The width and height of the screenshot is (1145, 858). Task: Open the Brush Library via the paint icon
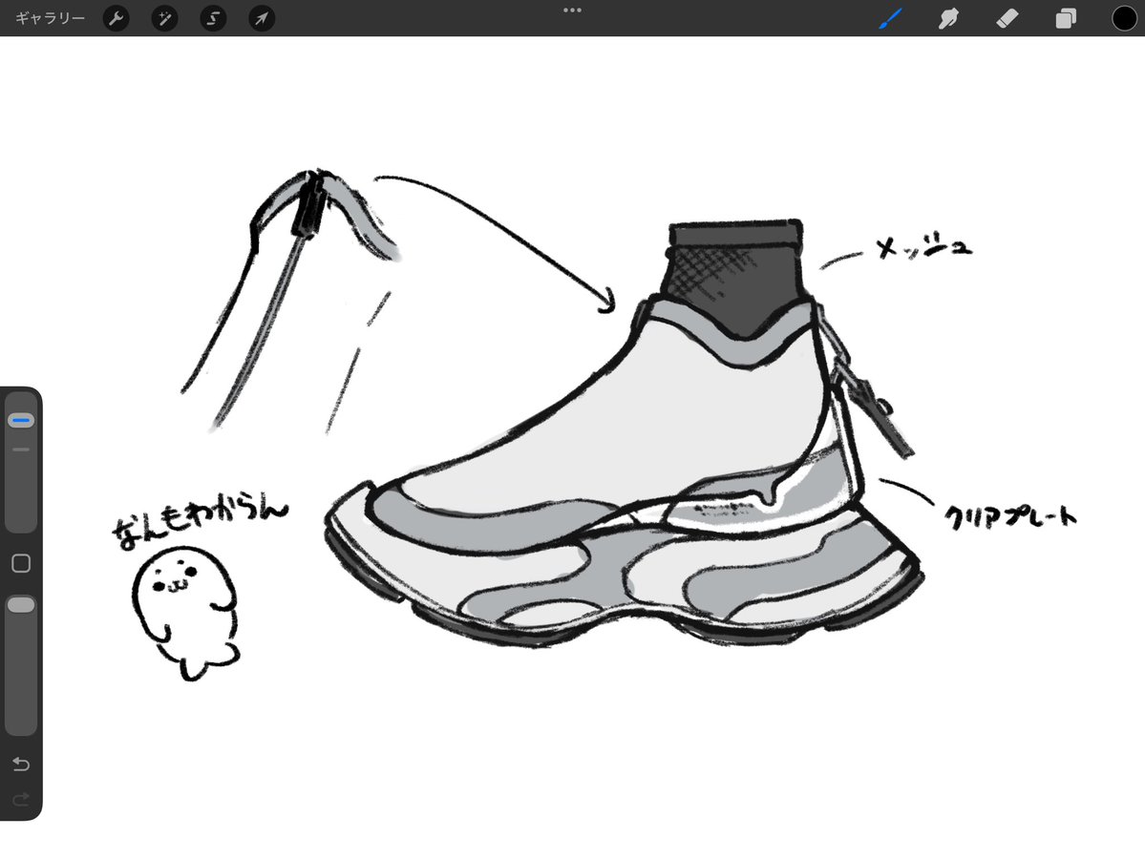click(x=890, y=18)
